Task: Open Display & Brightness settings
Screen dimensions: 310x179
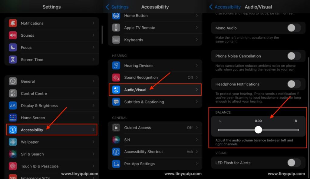Action: [x=39, y=105]
